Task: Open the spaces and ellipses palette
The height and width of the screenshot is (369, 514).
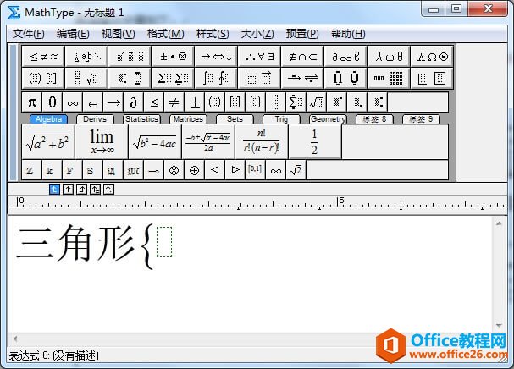Action: coord(86,57)
